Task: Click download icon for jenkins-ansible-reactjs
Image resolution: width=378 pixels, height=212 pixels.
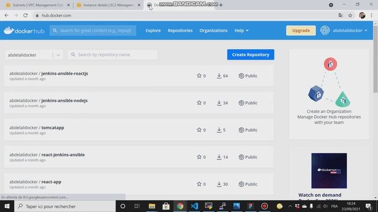Action: coord(219,76)
